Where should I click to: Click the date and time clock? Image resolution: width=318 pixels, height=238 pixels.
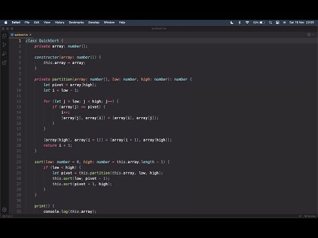301,22
